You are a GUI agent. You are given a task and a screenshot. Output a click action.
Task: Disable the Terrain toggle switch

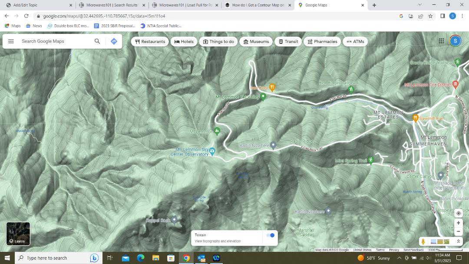(270, 235)
